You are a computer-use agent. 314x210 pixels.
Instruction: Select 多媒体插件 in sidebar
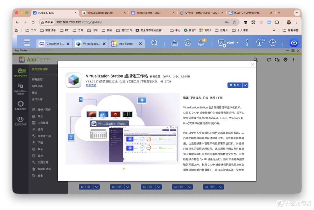click(20, 106)
